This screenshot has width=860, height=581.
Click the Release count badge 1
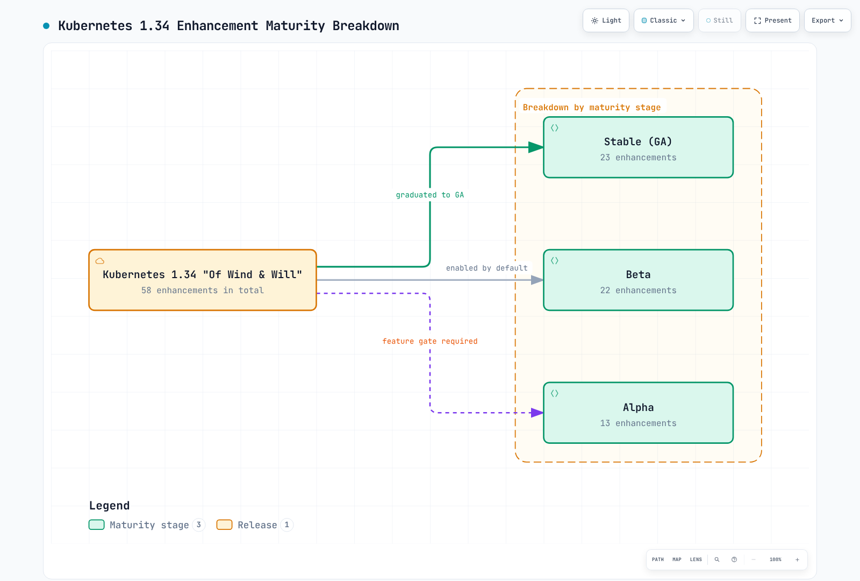(287, 525)
